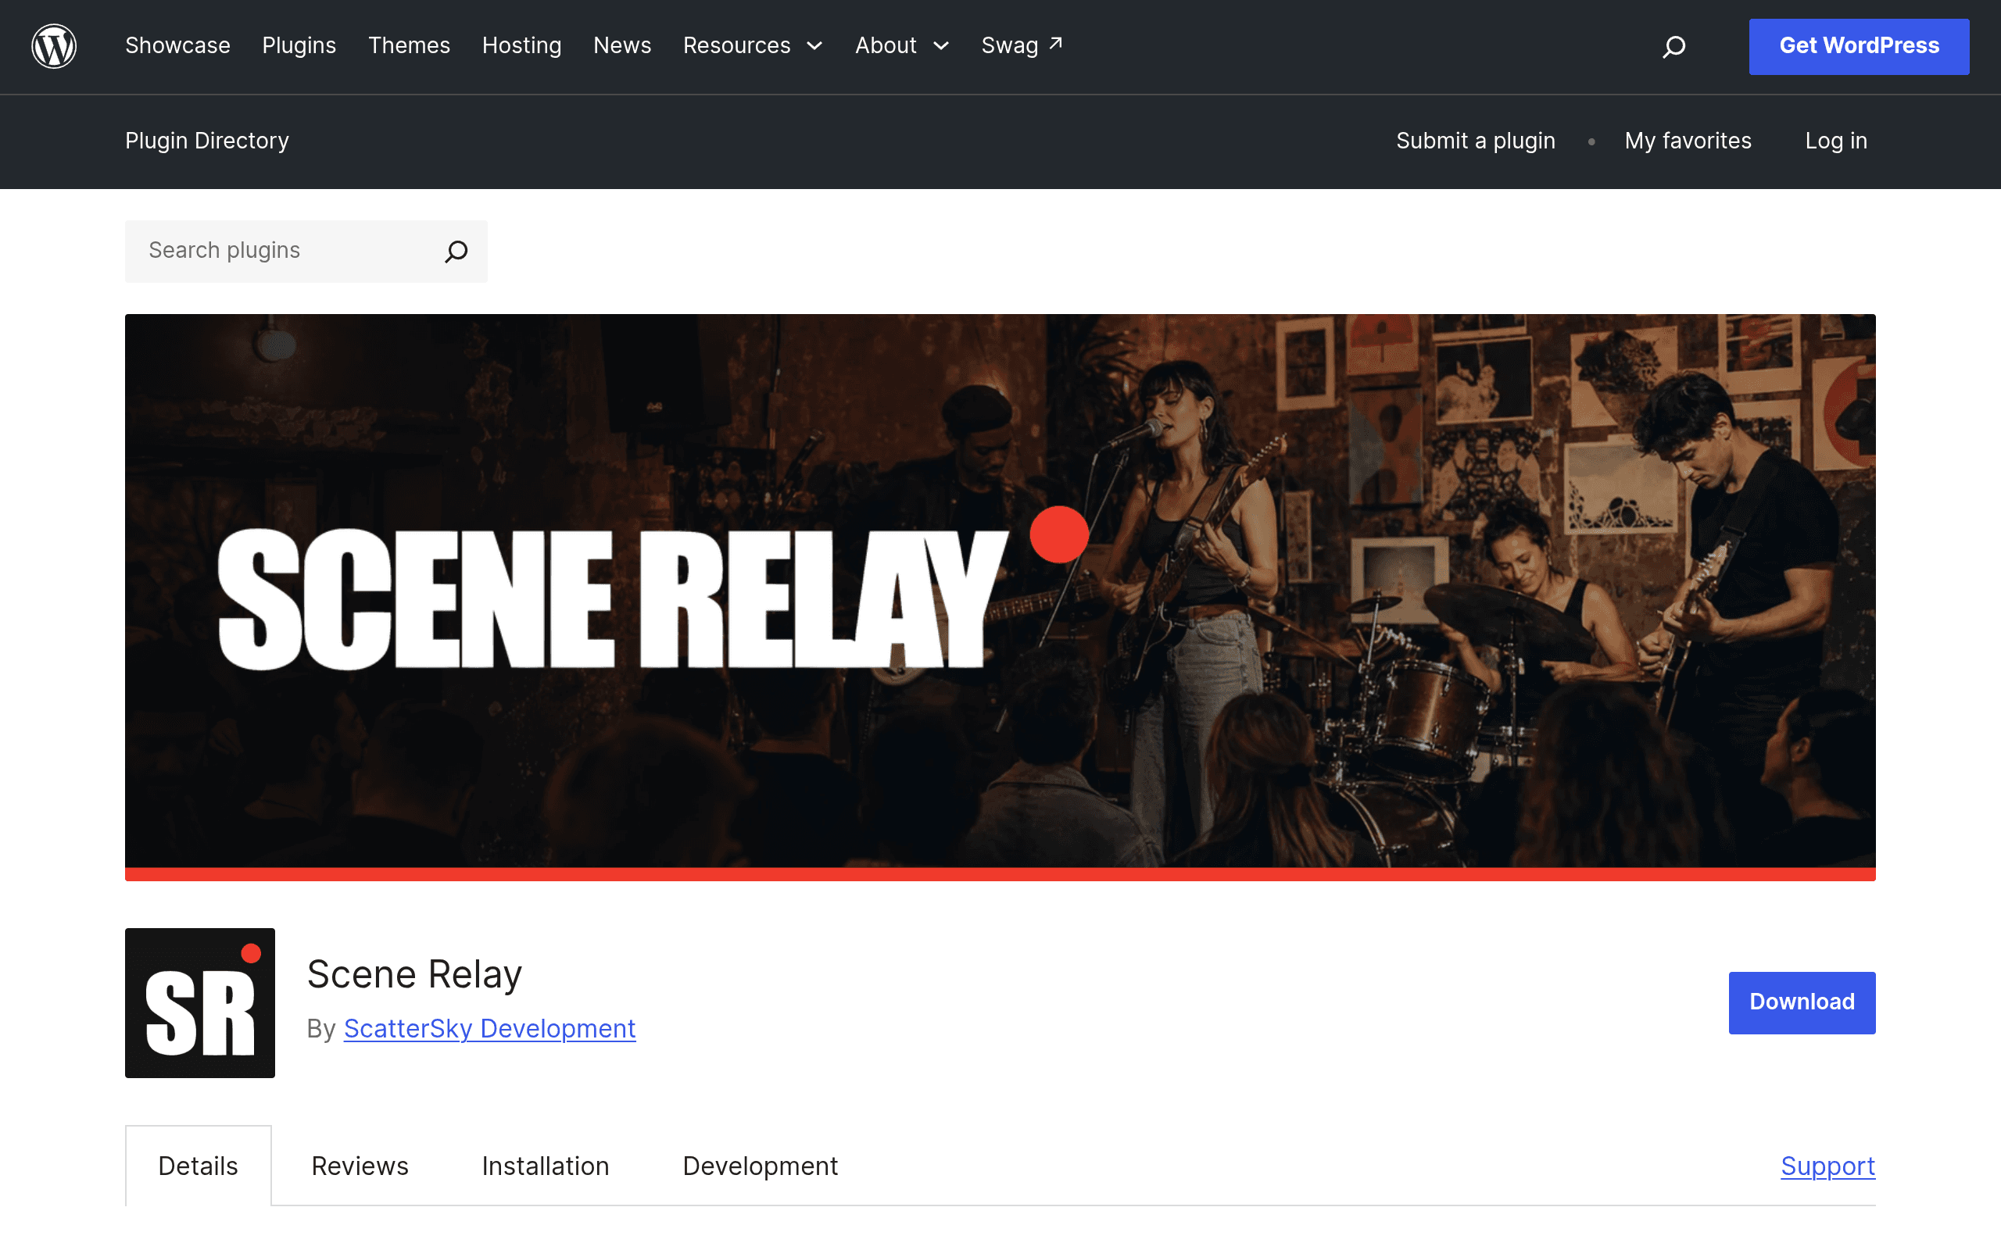Viewport: 2001px width, 1250px height.
Task: Open the News page
Action: click(622, 45)
